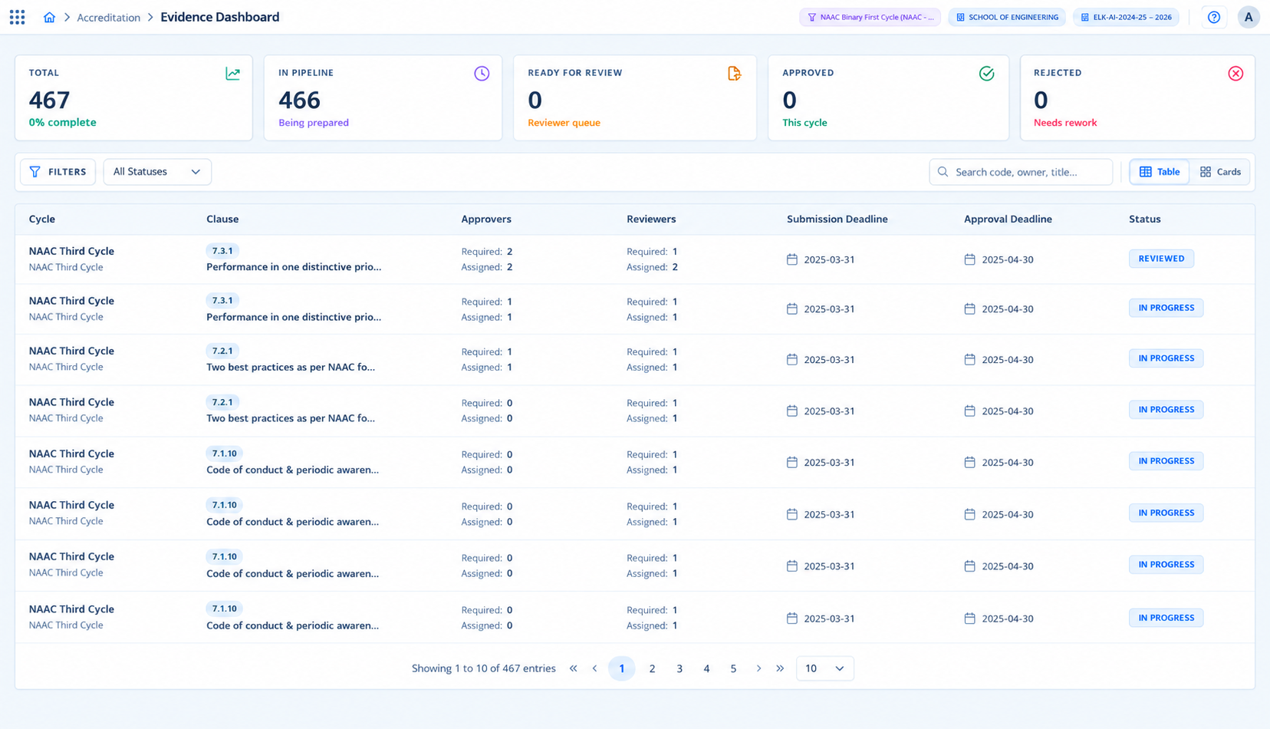Click the Showing 1 to 10 of 467 entries text

coord(484,668)
